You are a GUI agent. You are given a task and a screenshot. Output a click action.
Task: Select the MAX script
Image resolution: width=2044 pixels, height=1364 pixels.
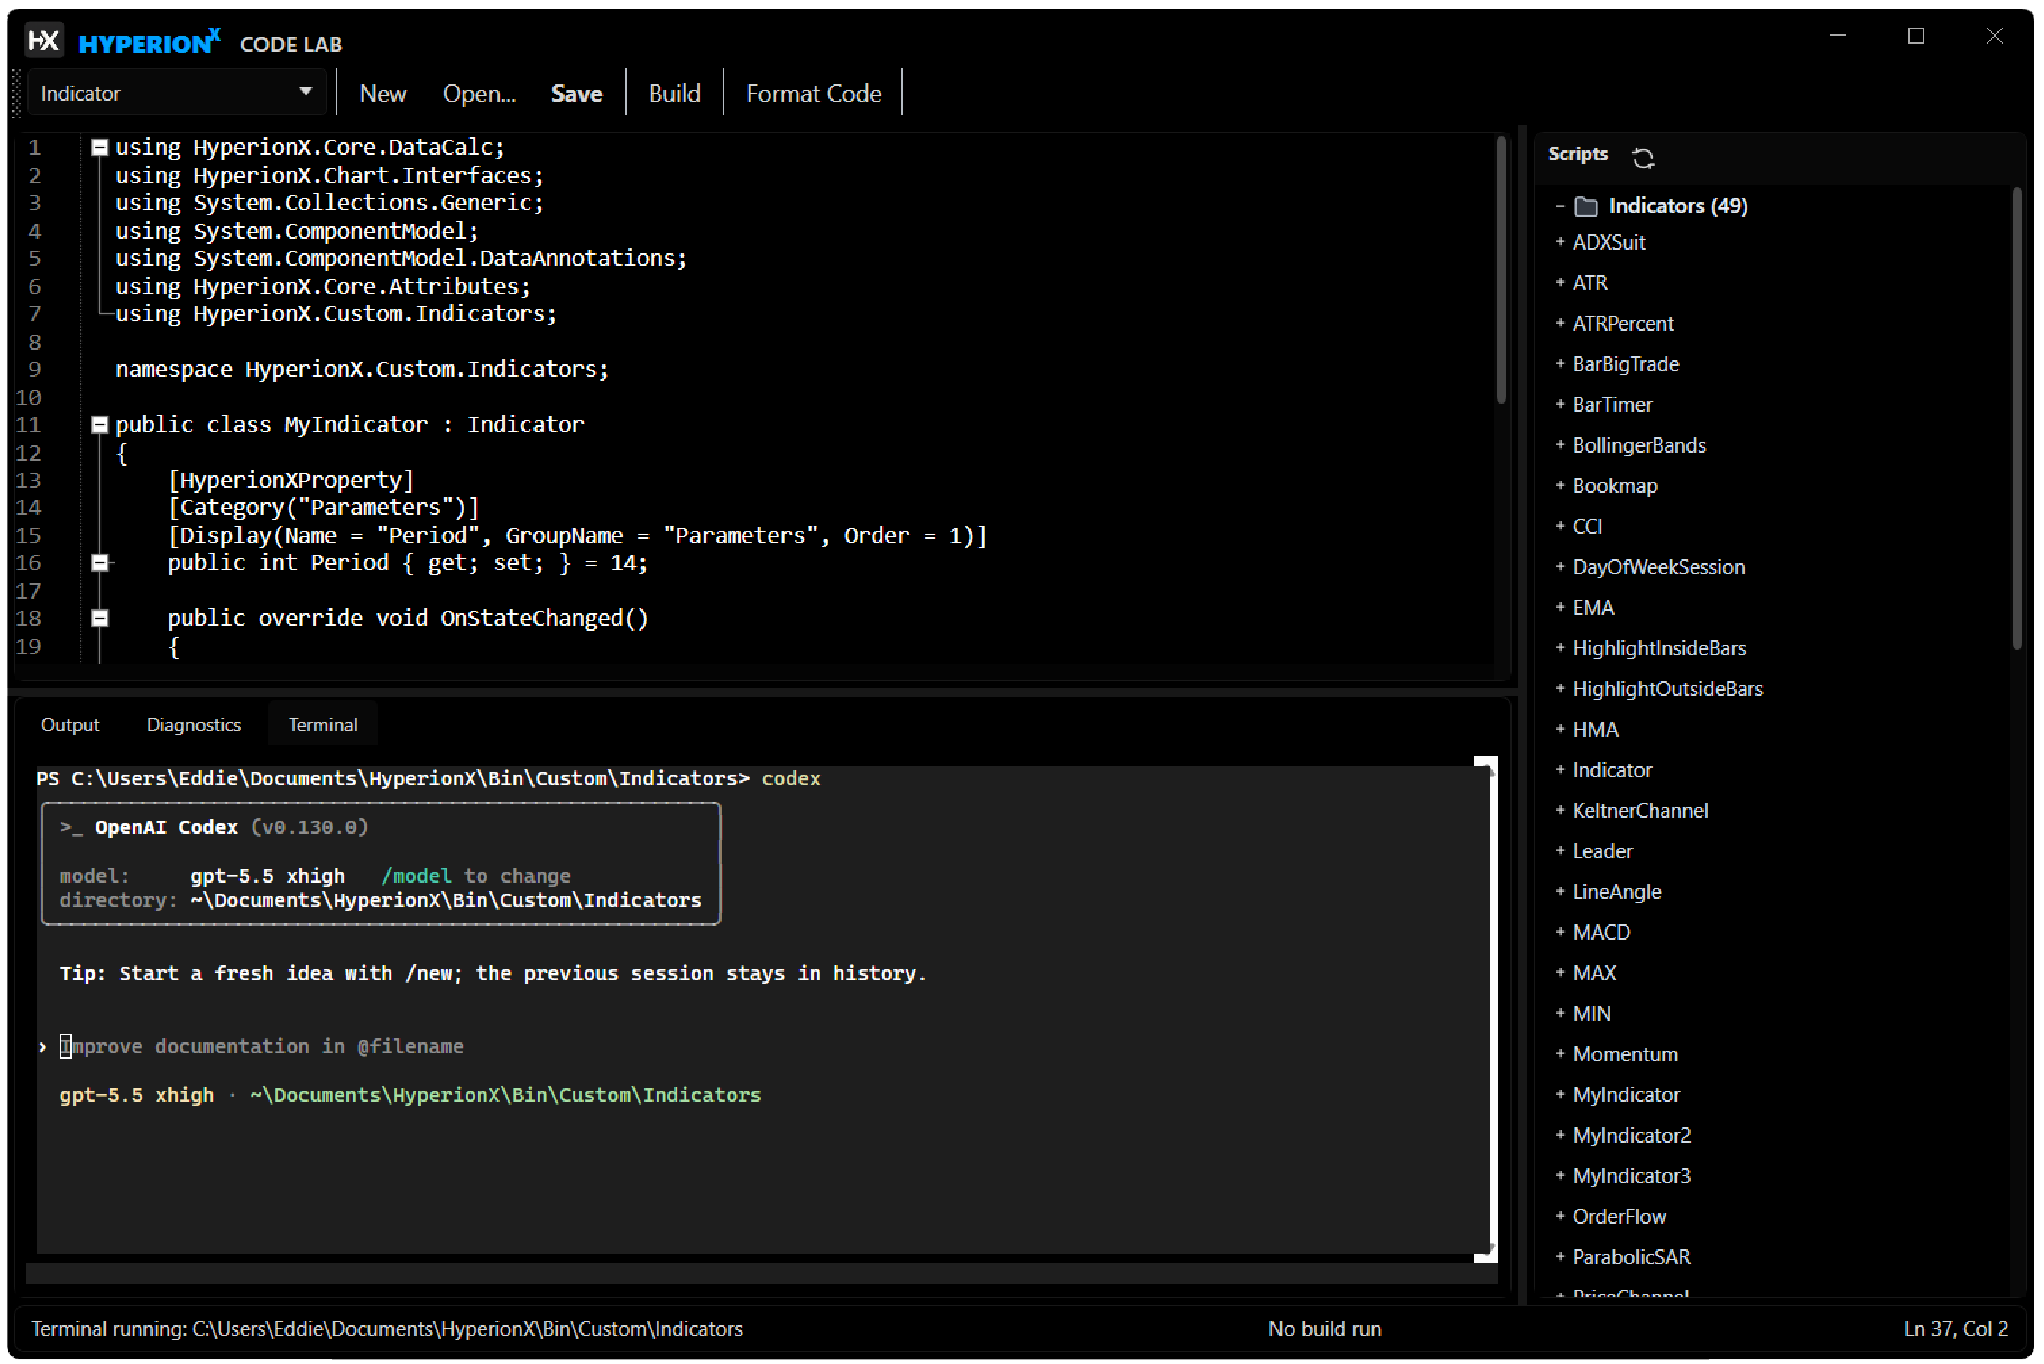1594,973
